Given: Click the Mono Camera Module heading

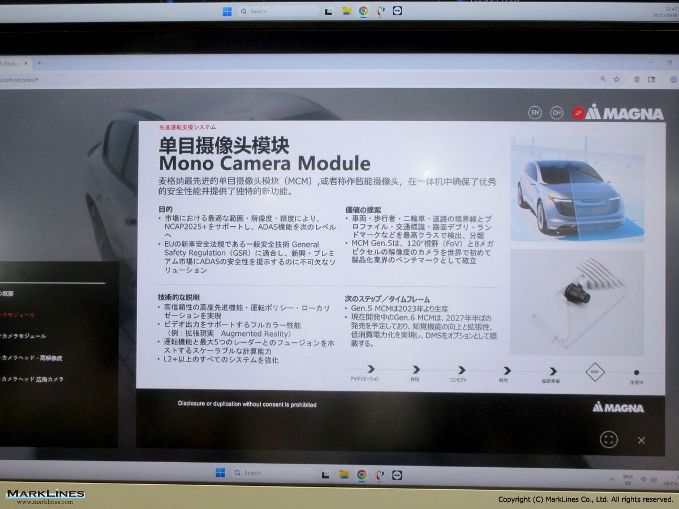Looking at the screenshot, I should [265, 163].
